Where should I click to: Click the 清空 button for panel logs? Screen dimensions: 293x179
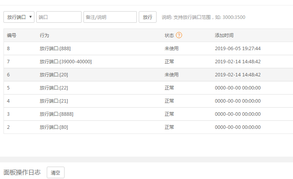pos(56,172)
